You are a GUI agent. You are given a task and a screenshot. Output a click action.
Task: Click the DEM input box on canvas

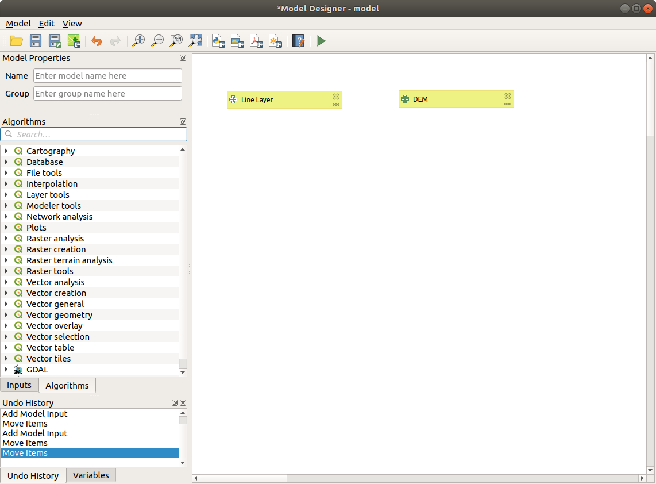pyautogui.click(x=448, y=99)
